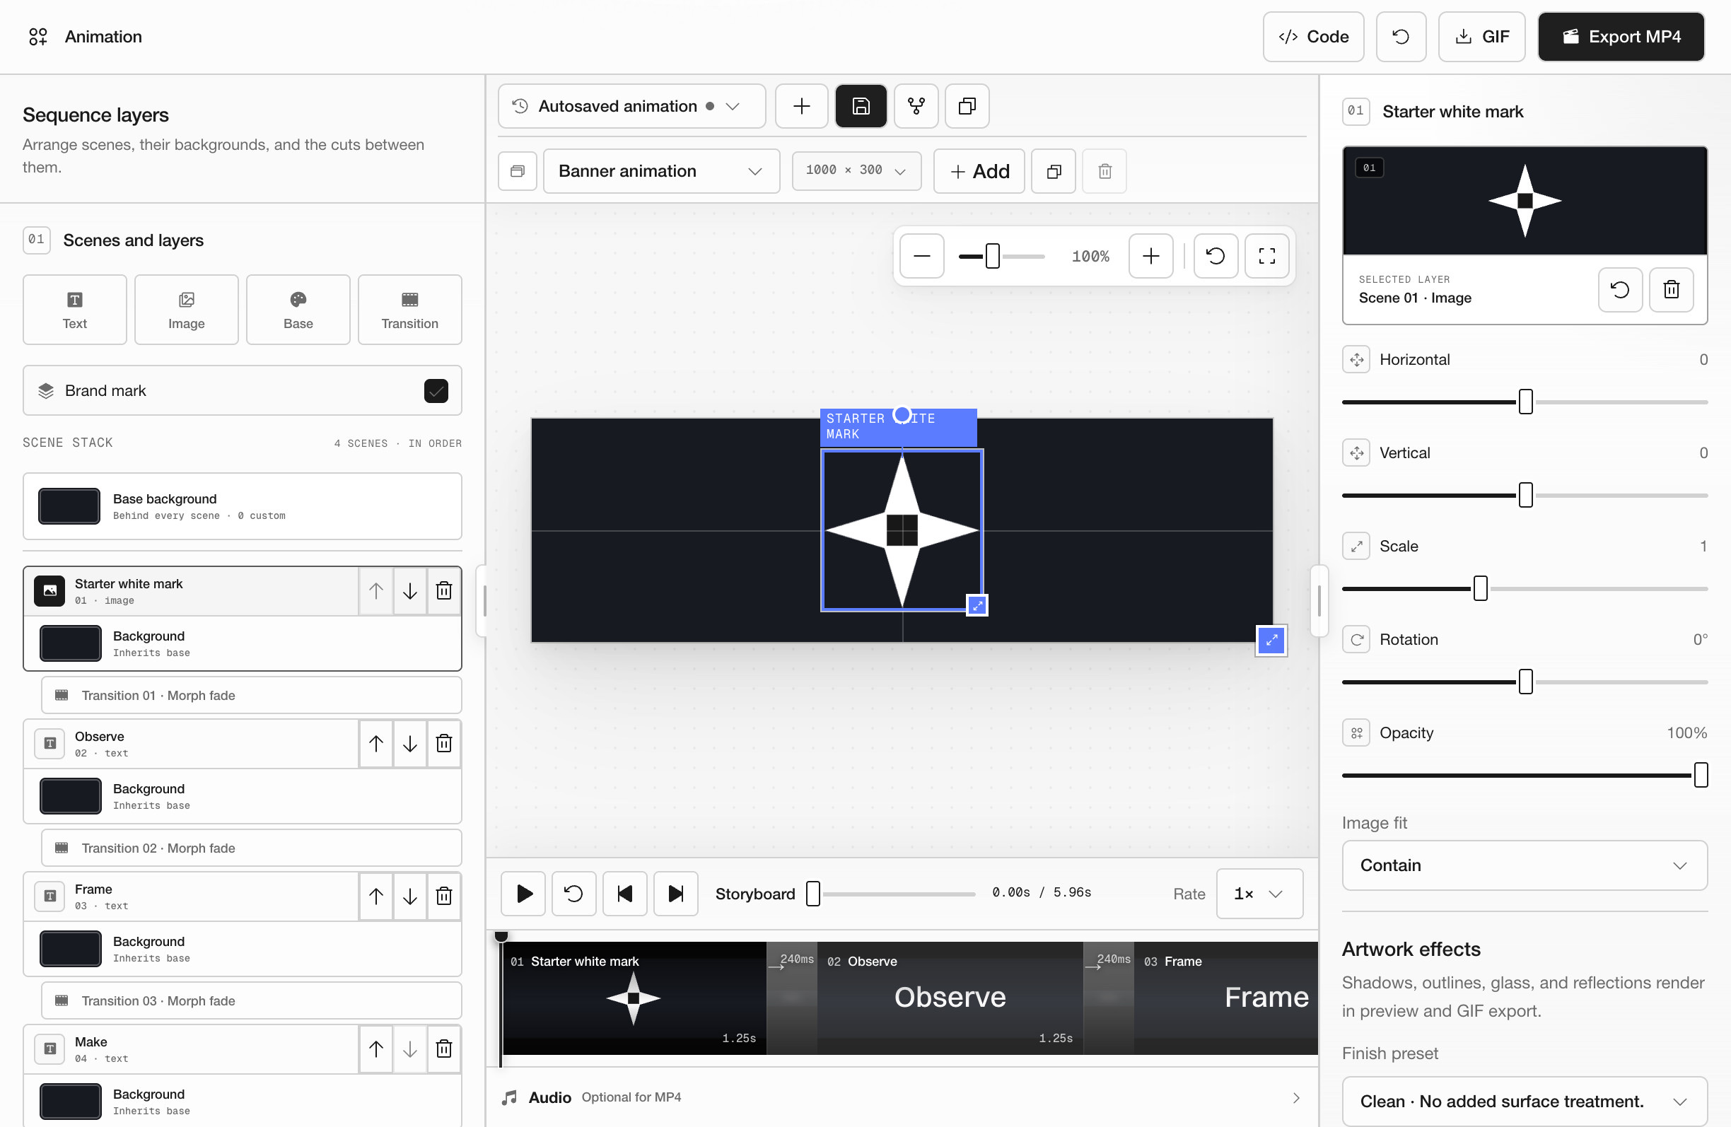Expand the Audio section
Image resolution: width=1731 pixels, height=1127 pixels.
click(902, 1097)
